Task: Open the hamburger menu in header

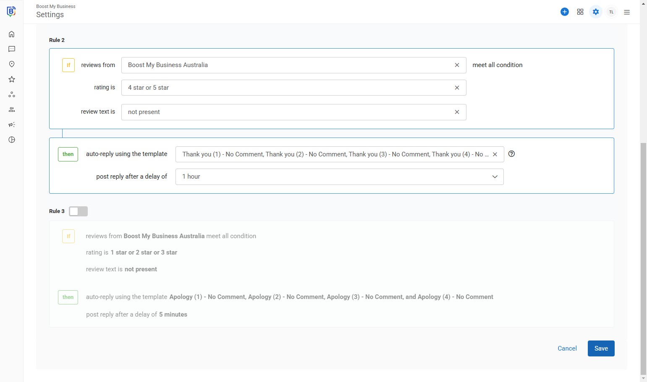Action: point(627,12)
